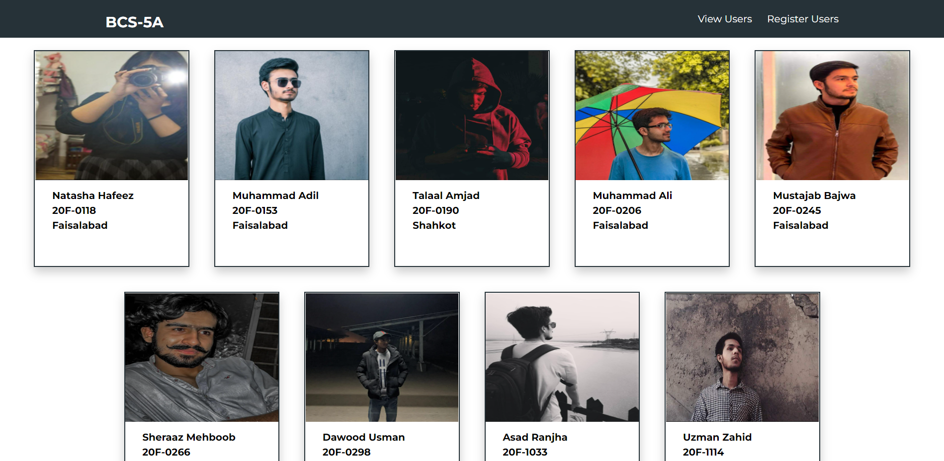
Task: Open Uzman Zahid's profile photo
Action: pos(742,357)
